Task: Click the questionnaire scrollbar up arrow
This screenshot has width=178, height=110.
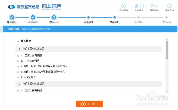Action: pyautogui.click(x=167, y=39)
